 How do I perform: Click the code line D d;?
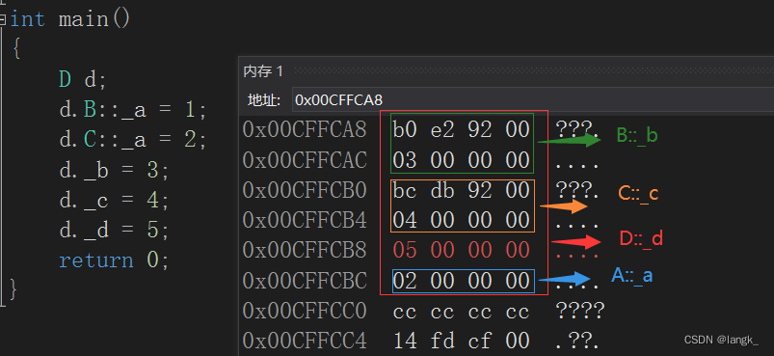(x=83, y=79)
